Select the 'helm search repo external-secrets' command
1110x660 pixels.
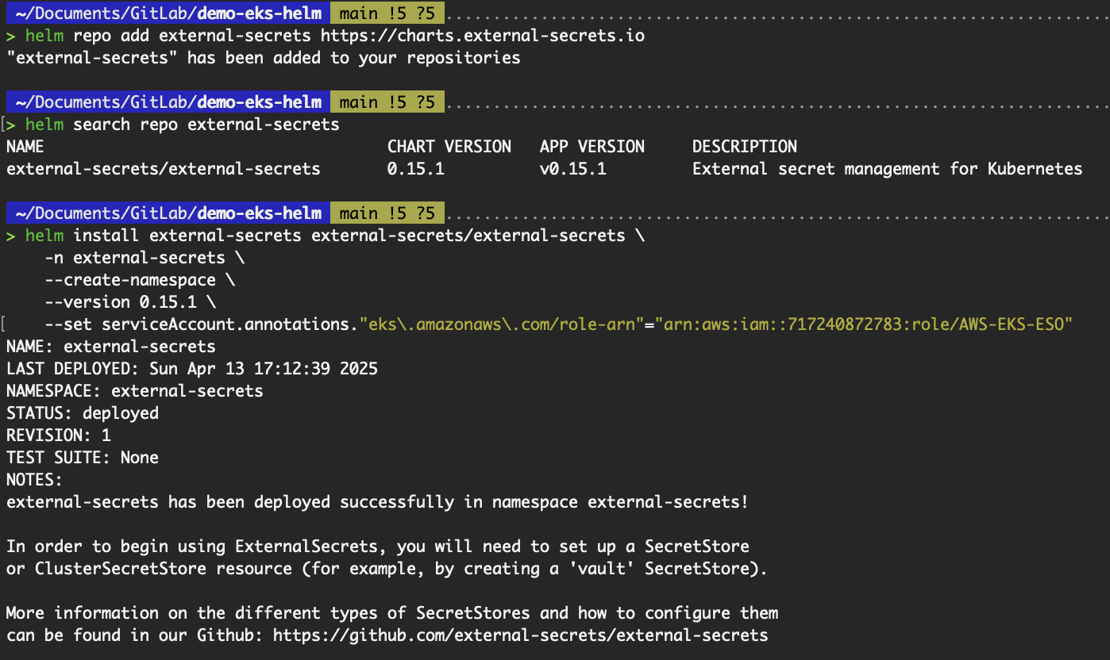pyautogui.click(x=183, y=125)
